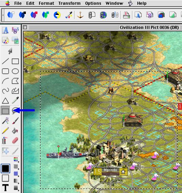The width and height of the screenshot is (182, 193).
Task: Open the Apple menu
Action: [x=7, y=3]
